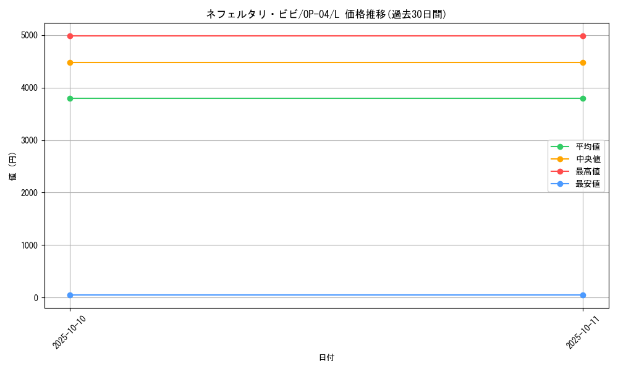
Task: Click the green 平均値 point at 2025-10-11
Action: pyautogui.click(x=583, y=98)
